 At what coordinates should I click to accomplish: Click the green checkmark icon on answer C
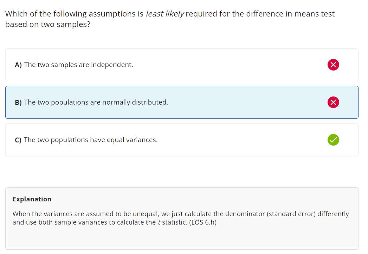pyautogui.click(x=333, y=140)
